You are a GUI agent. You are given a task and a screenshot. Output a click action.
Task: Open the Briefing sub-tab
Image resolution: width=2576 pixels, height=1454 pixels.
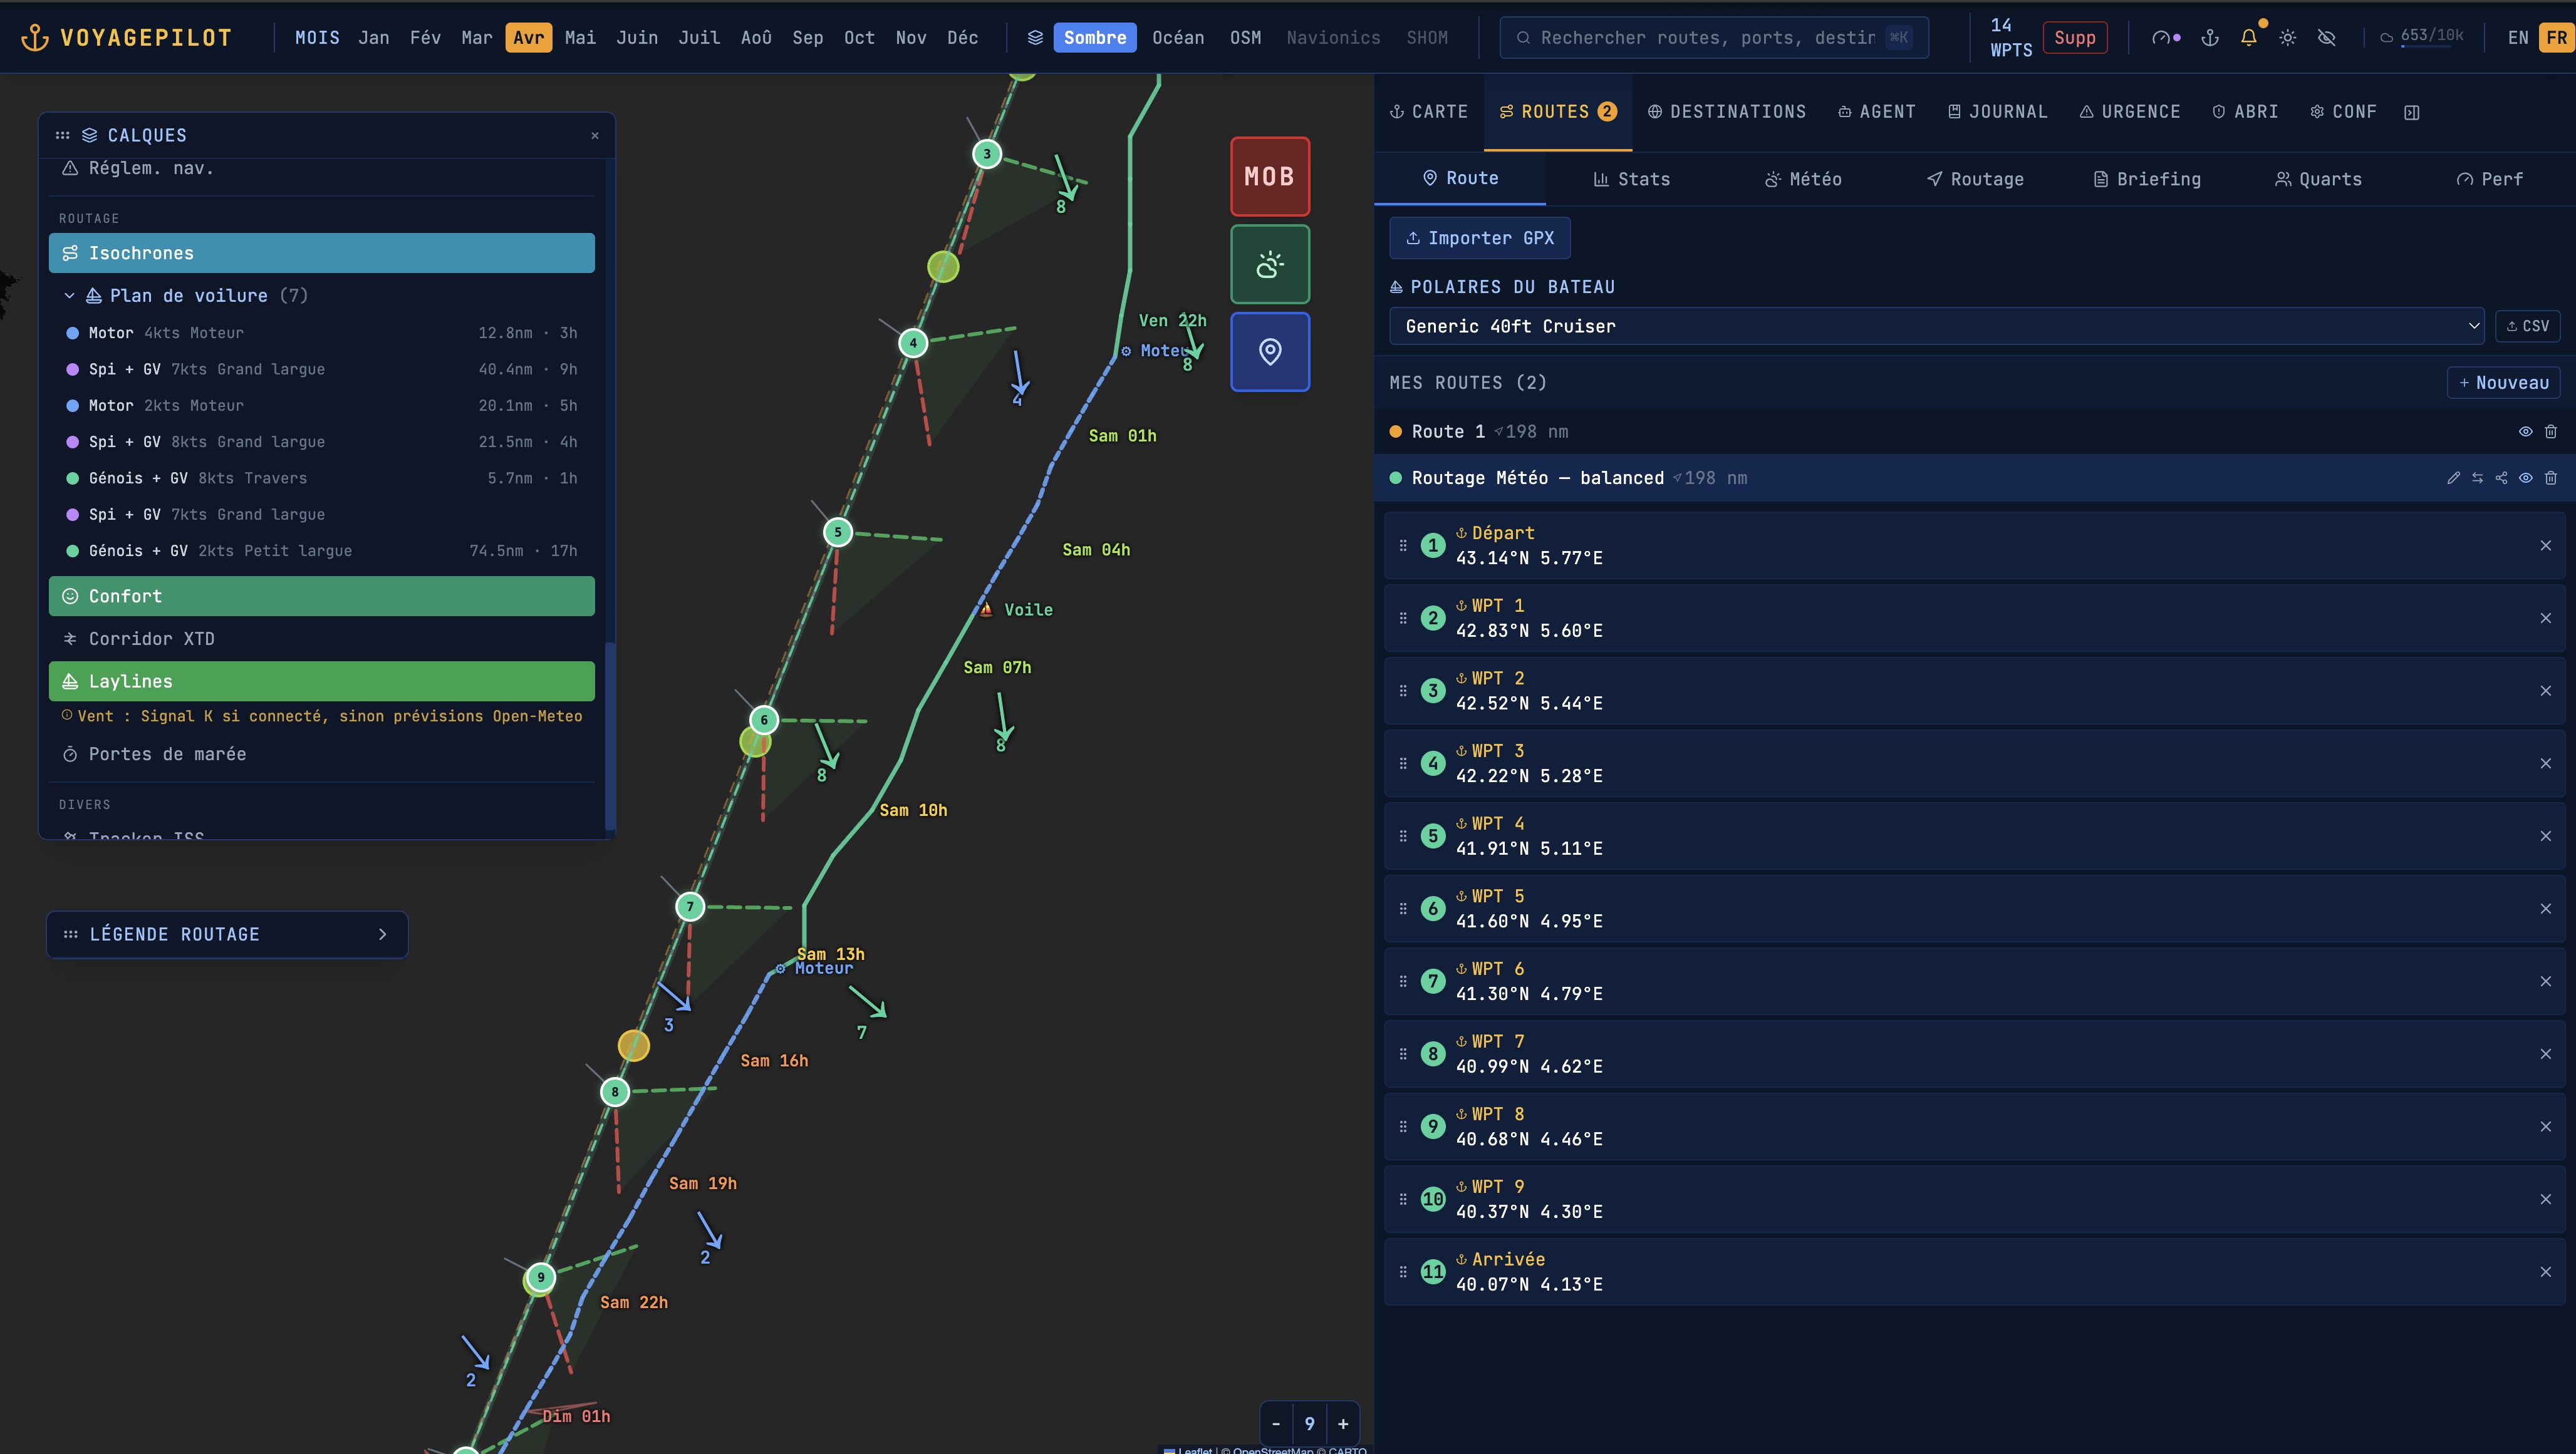[x=2147, y=179]
